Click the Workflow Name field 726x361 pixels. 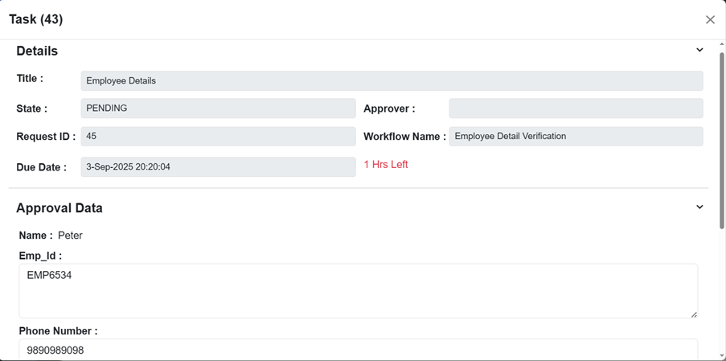(576, 137)
